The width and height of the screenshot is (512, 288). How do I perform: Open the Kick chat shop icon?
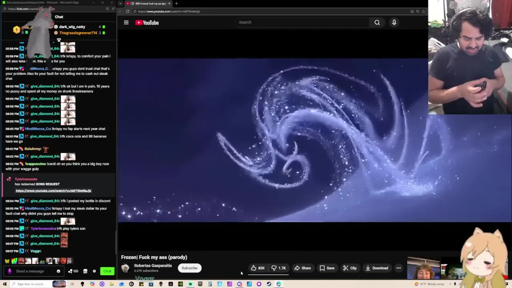click(85, 271)
